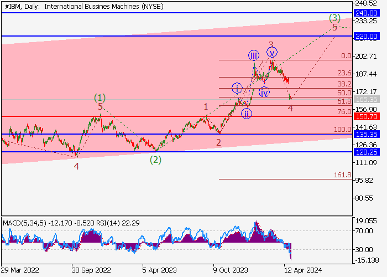Select the 100.0 Fibonacci level label

[x=343, y=130]
